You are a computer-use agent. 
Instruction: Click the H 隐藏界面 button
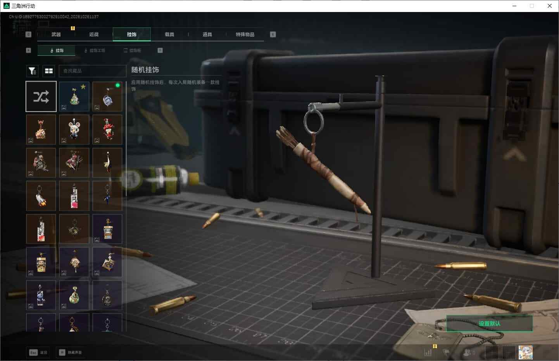[71, 352]
